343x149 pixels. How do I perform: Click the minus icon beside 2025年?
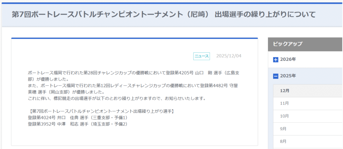(275, 76)
